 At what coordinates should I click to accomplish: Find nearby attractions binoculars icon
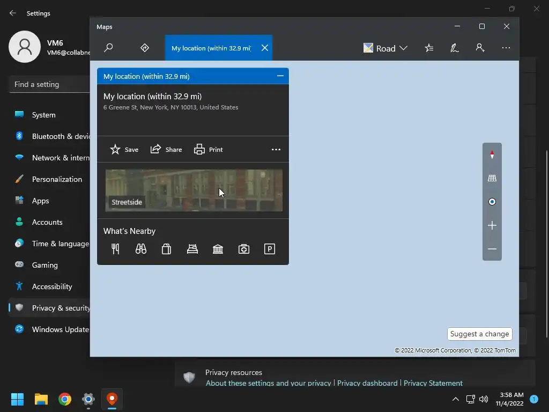(141, 249)
